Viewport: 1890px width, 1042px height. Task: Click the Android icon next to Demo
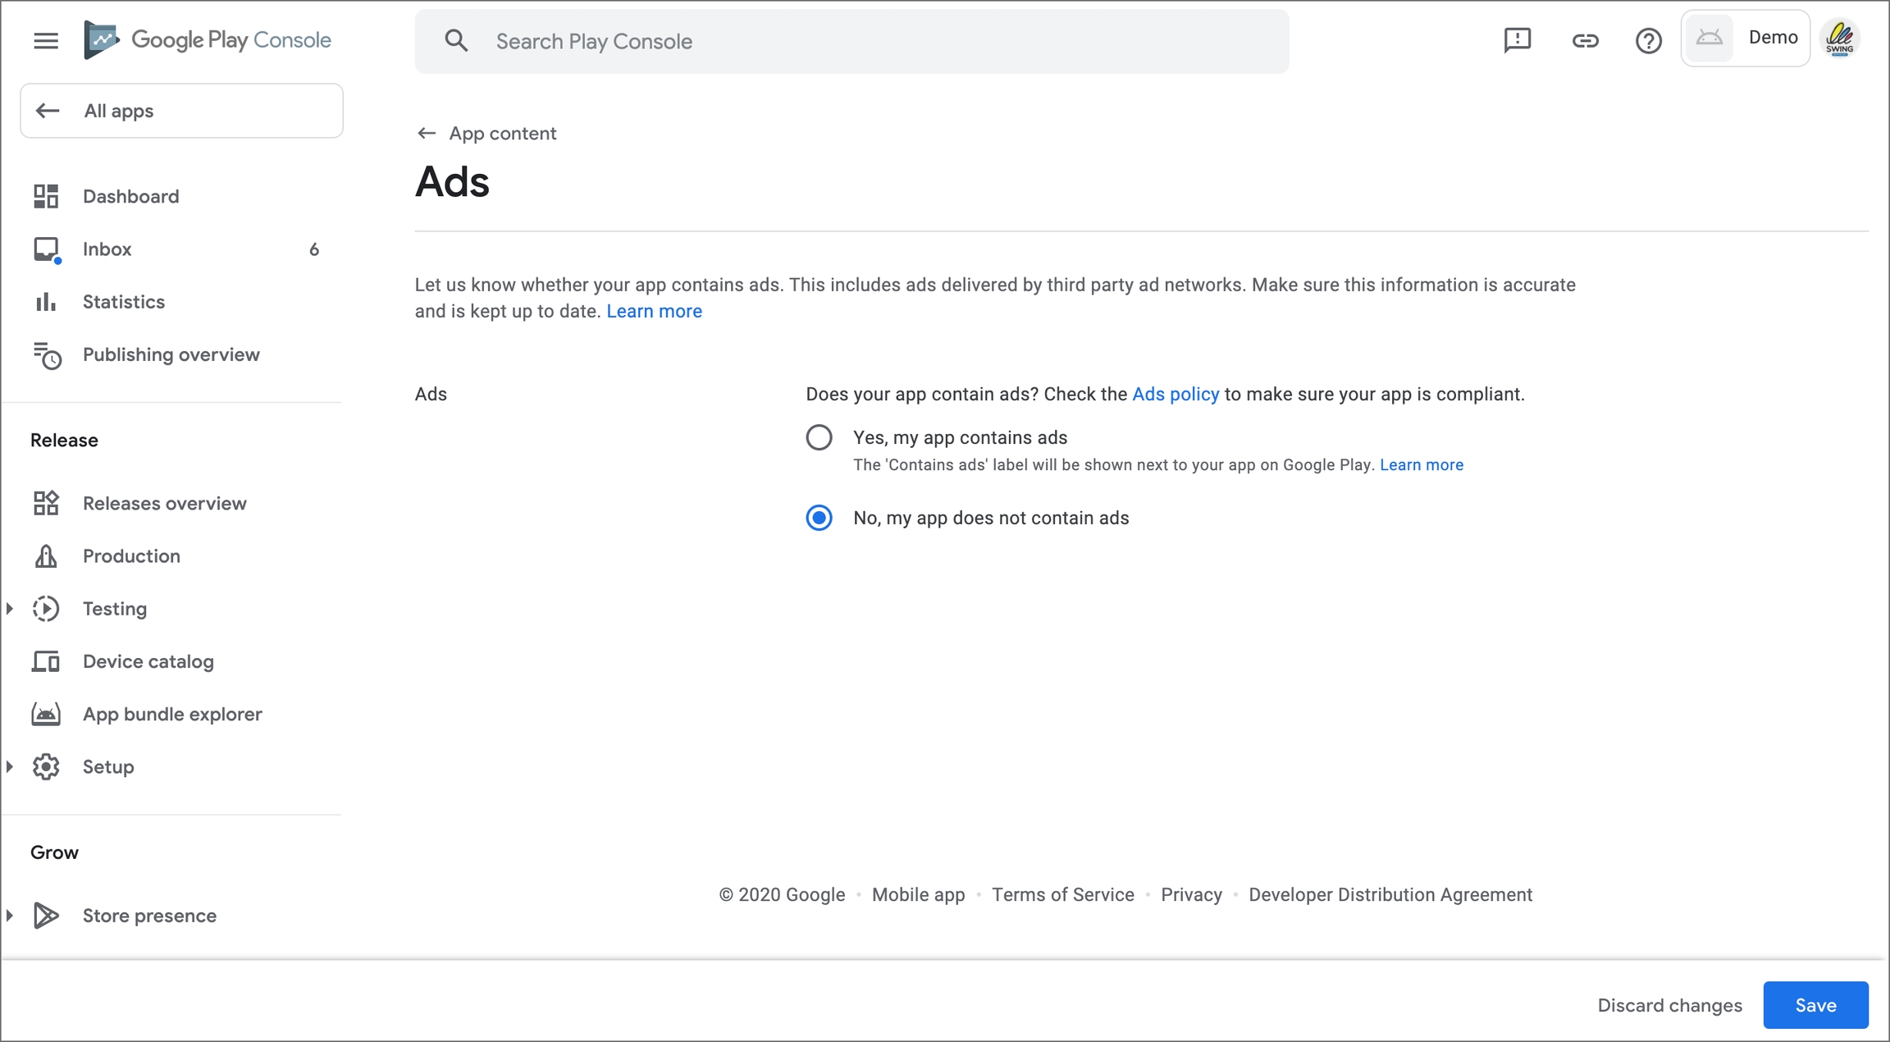click(x=1709, y=38)
